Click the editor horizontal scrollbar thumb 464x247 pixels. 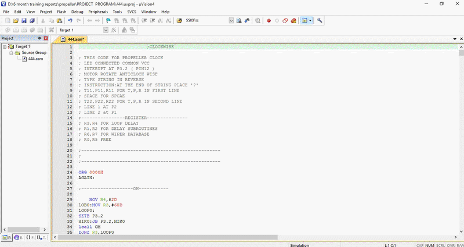[168, 237]
